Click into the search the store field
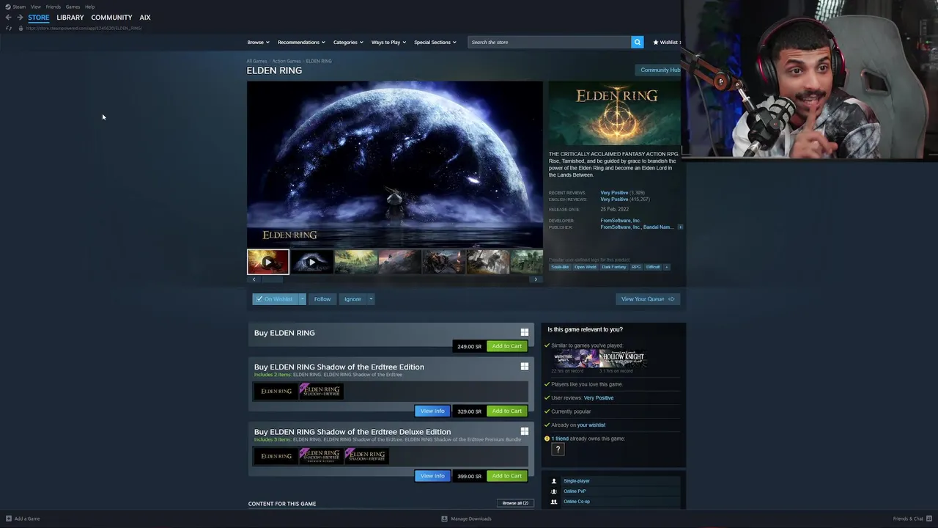The image size is (938, 528). (550, 42)
